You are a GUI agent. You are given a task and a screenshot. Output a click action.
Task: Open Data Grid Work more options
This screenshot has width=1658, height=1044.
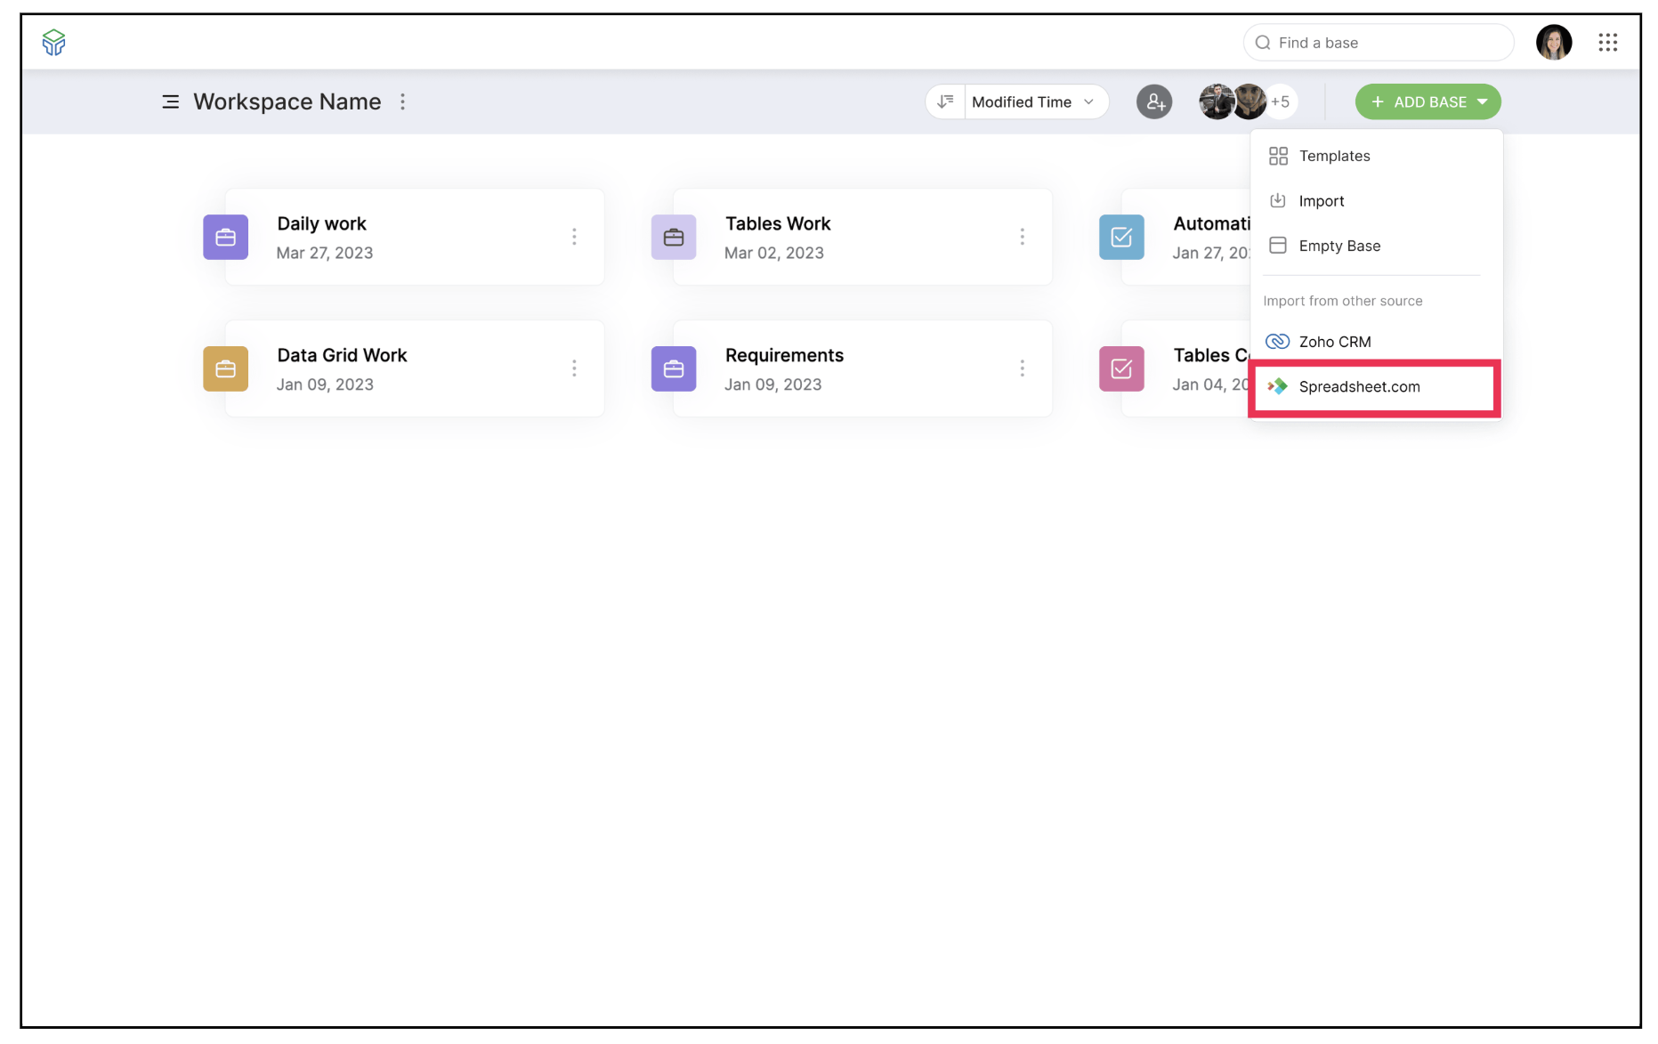tap(574, 368)
